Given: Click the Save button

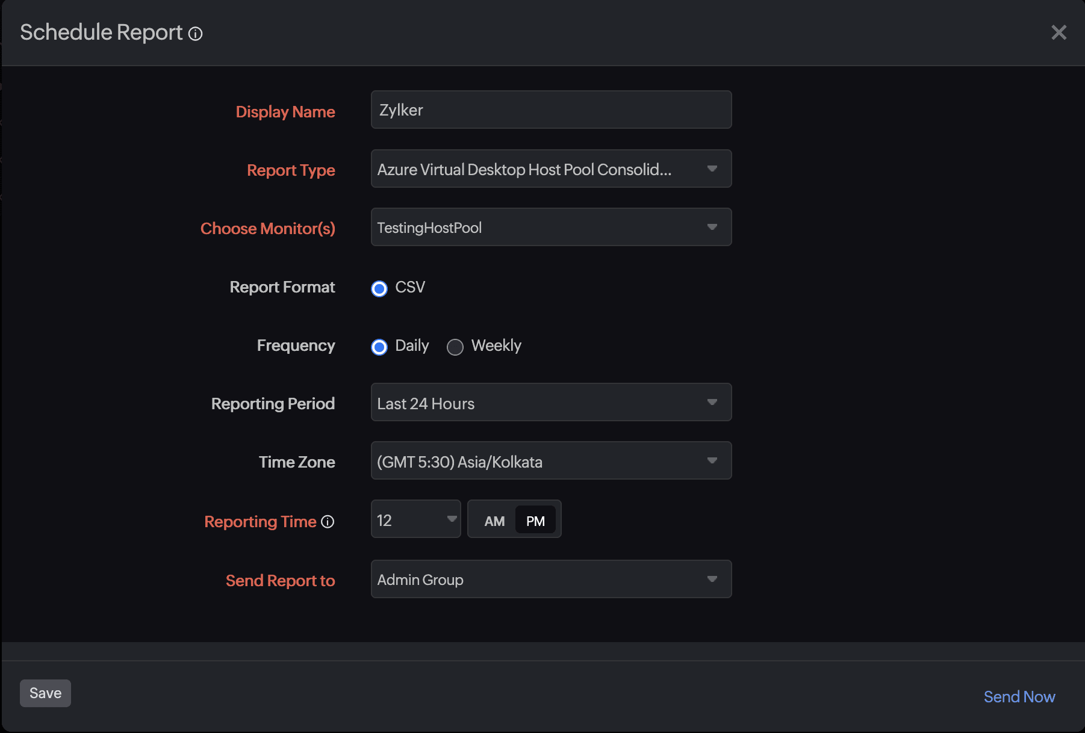Looking at the screenshot, I should pos(45,693).
